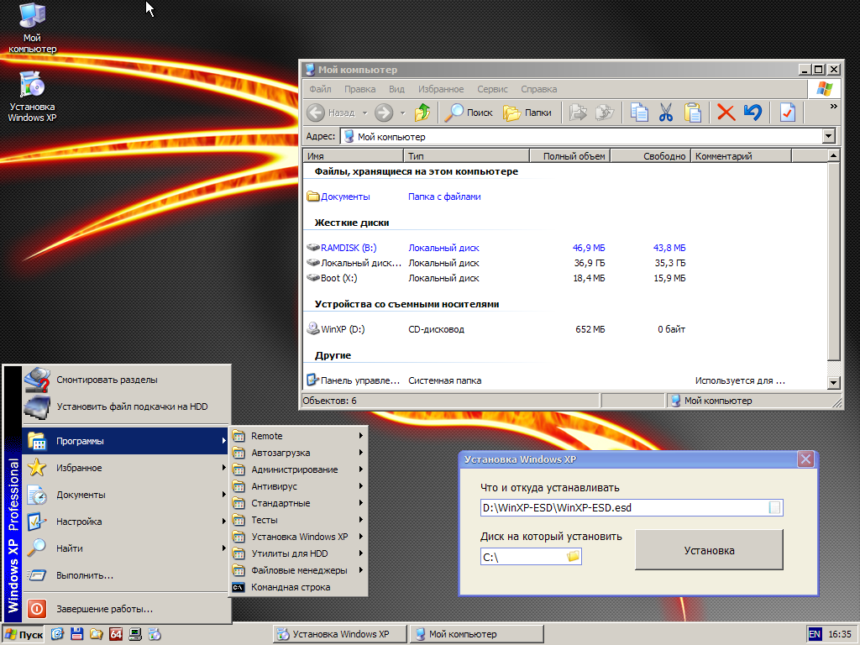Click Завершение работы… shutdown item
Viewport: 860px width, 645px height.
pyautogui.click(x=126, y=609)
